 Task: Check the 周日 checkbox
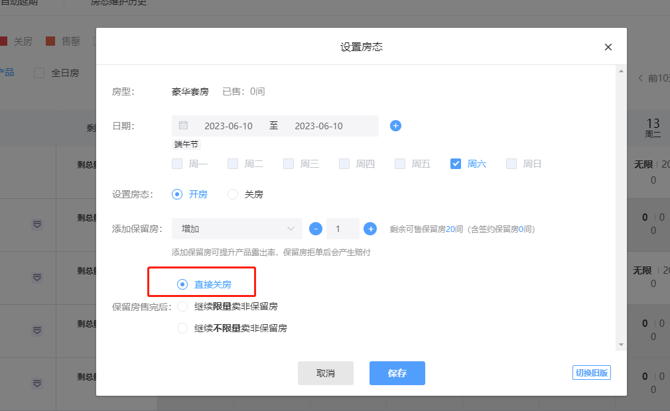click(x=511, y=164)
